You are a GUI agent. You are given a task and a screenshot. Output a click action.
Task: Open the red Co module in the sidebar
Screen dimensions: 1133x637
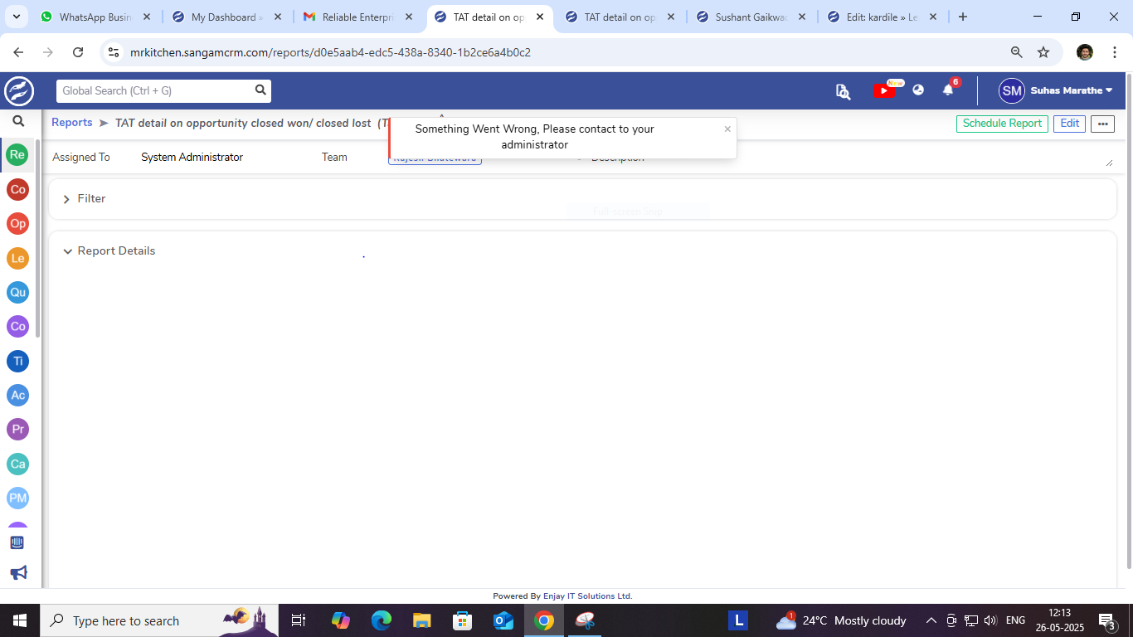coord(17,190)
